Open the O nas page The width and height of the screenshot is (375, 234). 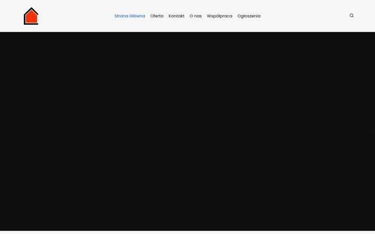coord(196,16)
